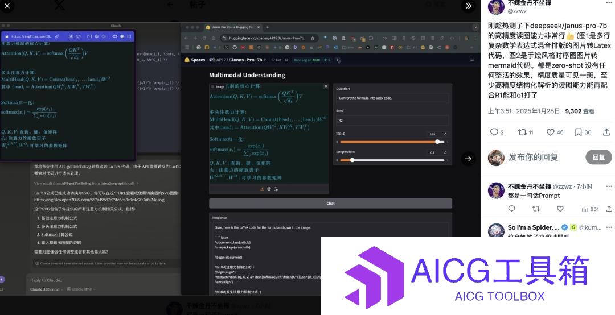Reset temperature to default
This screenshot has width=615, height=315.
445,152
